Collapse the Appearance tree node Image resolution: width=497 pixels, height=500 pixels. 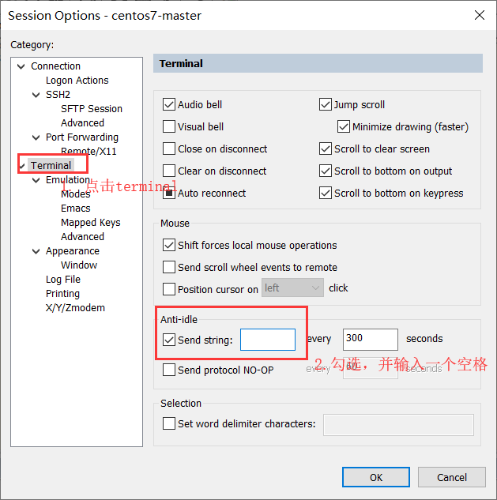coord(36,251)
